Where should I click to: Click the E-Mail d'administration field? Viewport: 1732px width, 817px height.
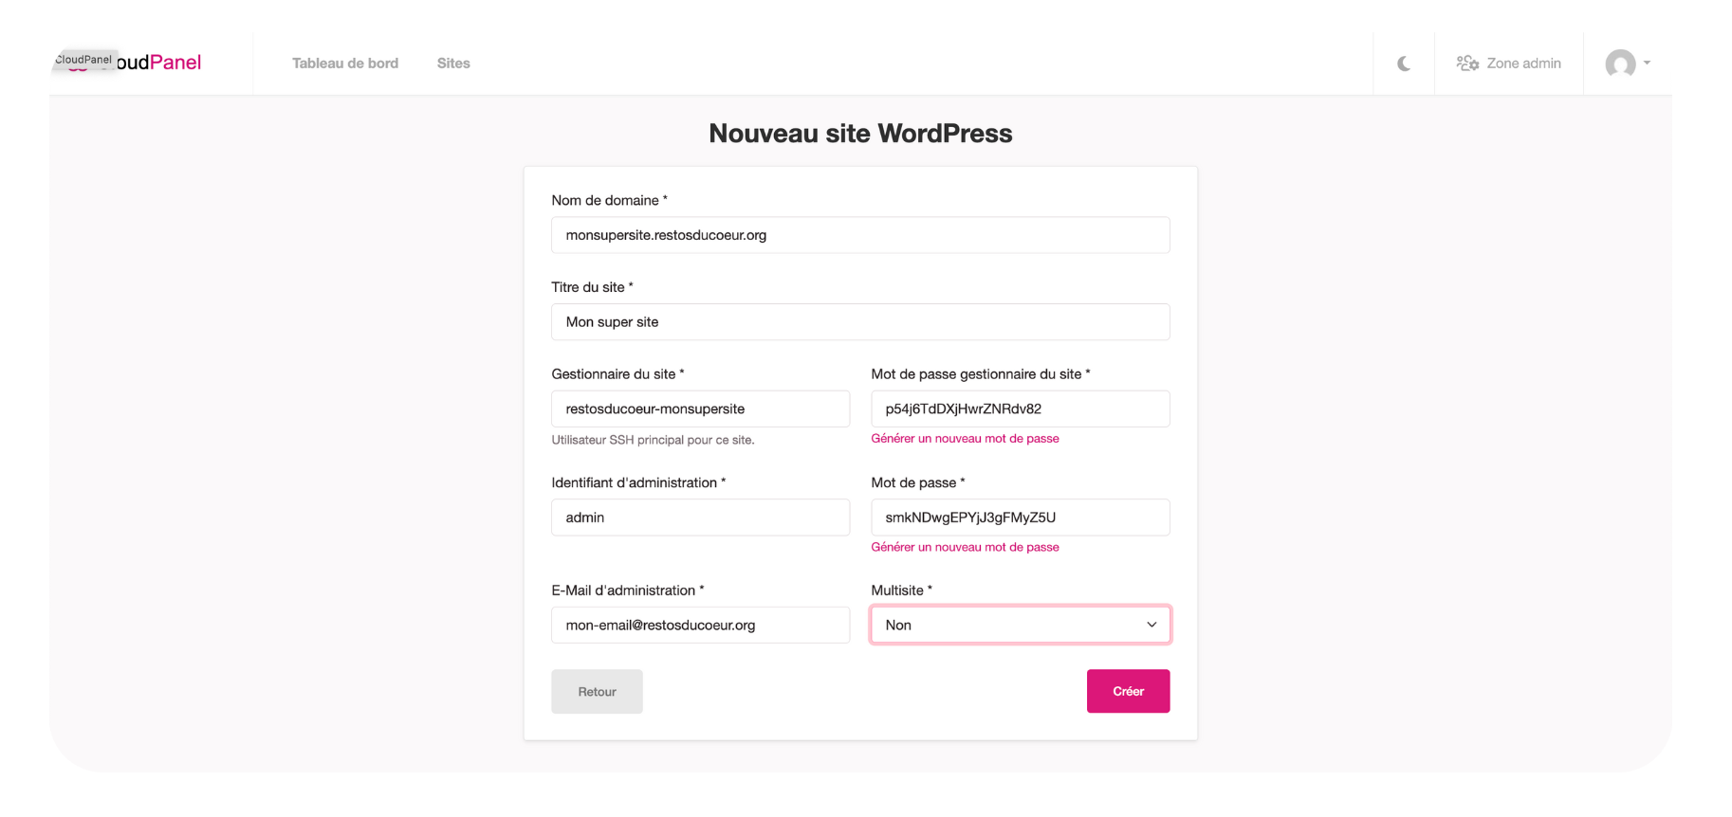[700, 626]
